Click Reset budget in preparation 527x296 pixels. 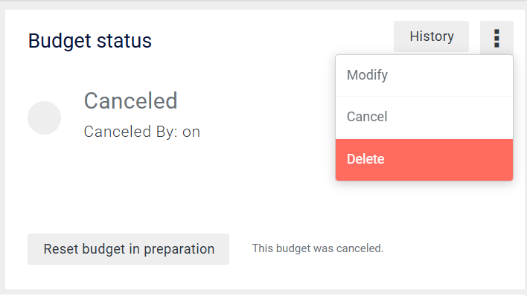128,249
